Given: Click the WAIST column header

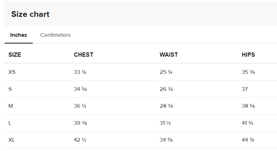Looking at the screenshot, I should pyautogui.click(x=169, y=55).
